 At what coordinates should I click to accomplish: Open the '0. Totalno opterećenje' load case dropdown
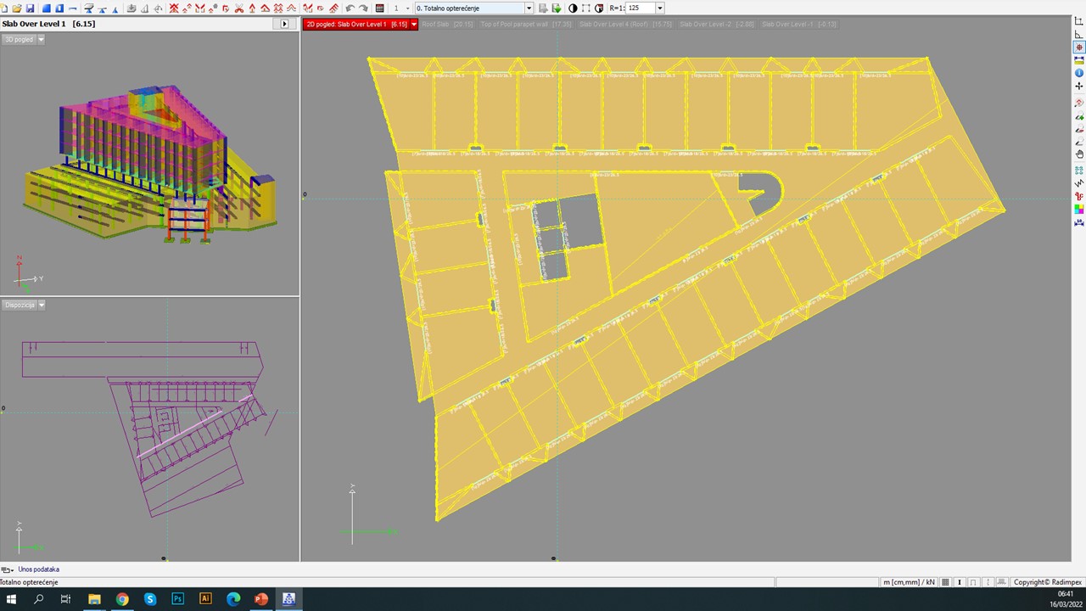click(529, 8)
